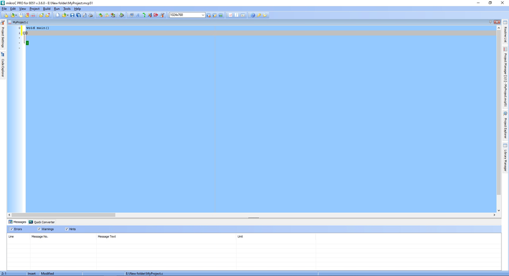Open the dropdown arrow beside Open File
Image resolution: width=509 pixels, height=276 pixels.
coord(68,15)
